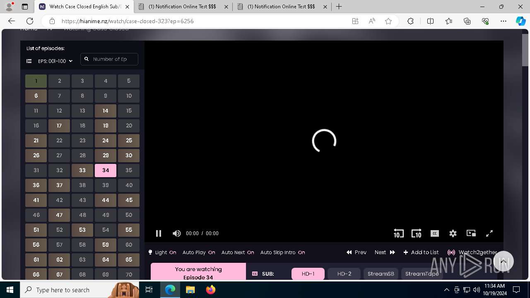The width and height of the screenshot is (530, 298).
Task: Expand EPS: 001-100 range dropdown
Action: point(55,61)
